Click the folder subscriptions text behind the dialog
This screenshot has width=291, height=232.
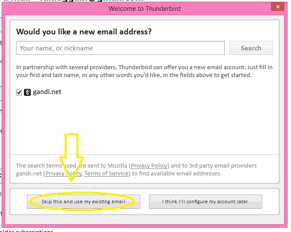tap(27, 231)
